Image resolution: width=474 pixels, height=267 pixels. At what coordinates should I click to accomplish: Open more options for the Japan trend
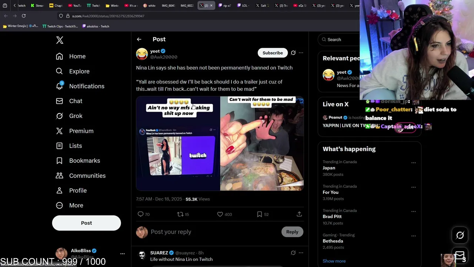coord(413,163)
